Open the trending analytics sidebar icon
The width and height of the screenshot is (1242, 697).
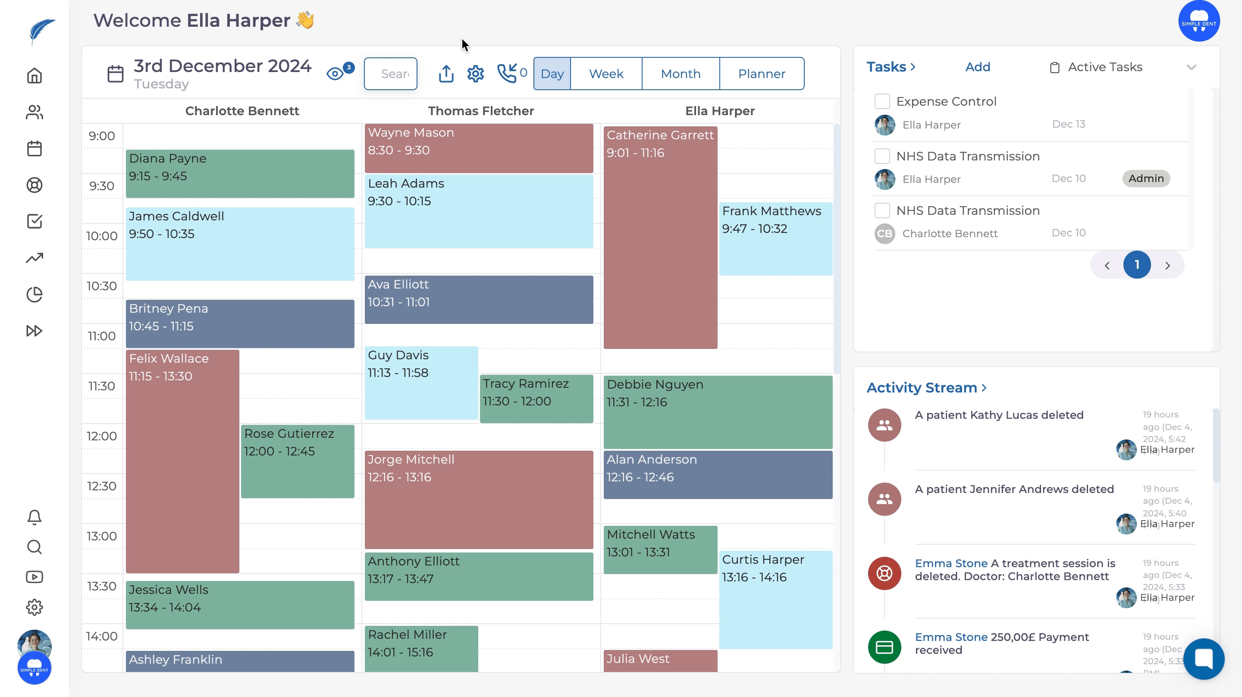tap(34, 258)
